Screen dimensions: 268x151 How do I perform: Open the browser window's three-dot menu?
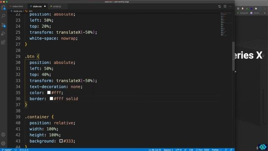(265, 8)
